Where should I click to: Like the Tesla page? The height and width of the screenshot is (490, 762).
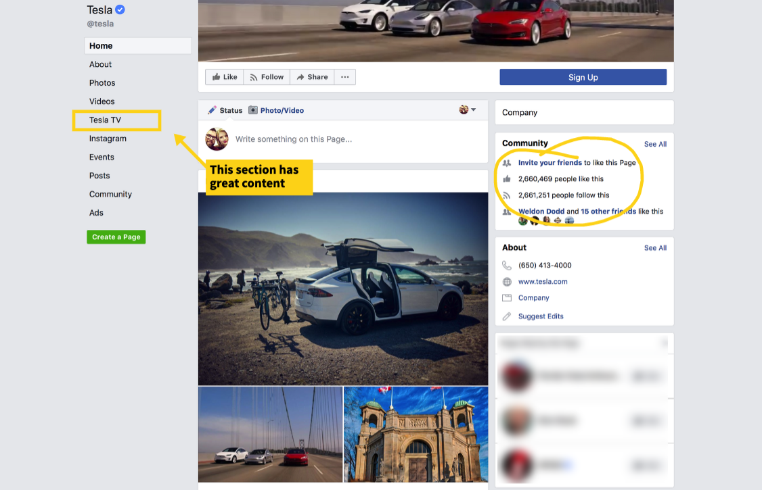pyautogui.click(x=225, y=77)
